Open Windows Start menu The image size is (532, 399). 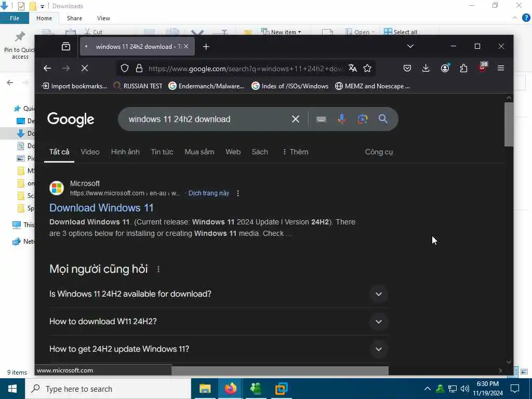tap(12, 389)
